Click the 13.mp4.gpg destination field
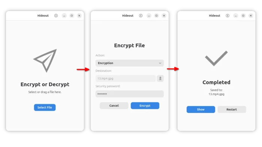This screenshot has height=147, width=262. [125, 79]
